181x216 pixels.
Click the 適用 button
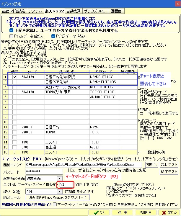123,212
